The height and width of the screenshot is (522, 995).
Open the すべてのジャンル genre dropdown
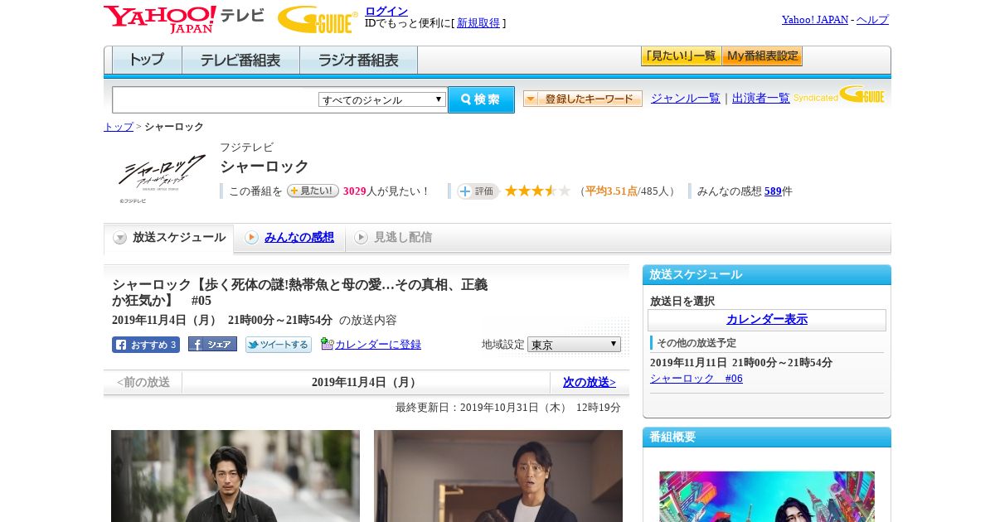click(x=382, y=99)
